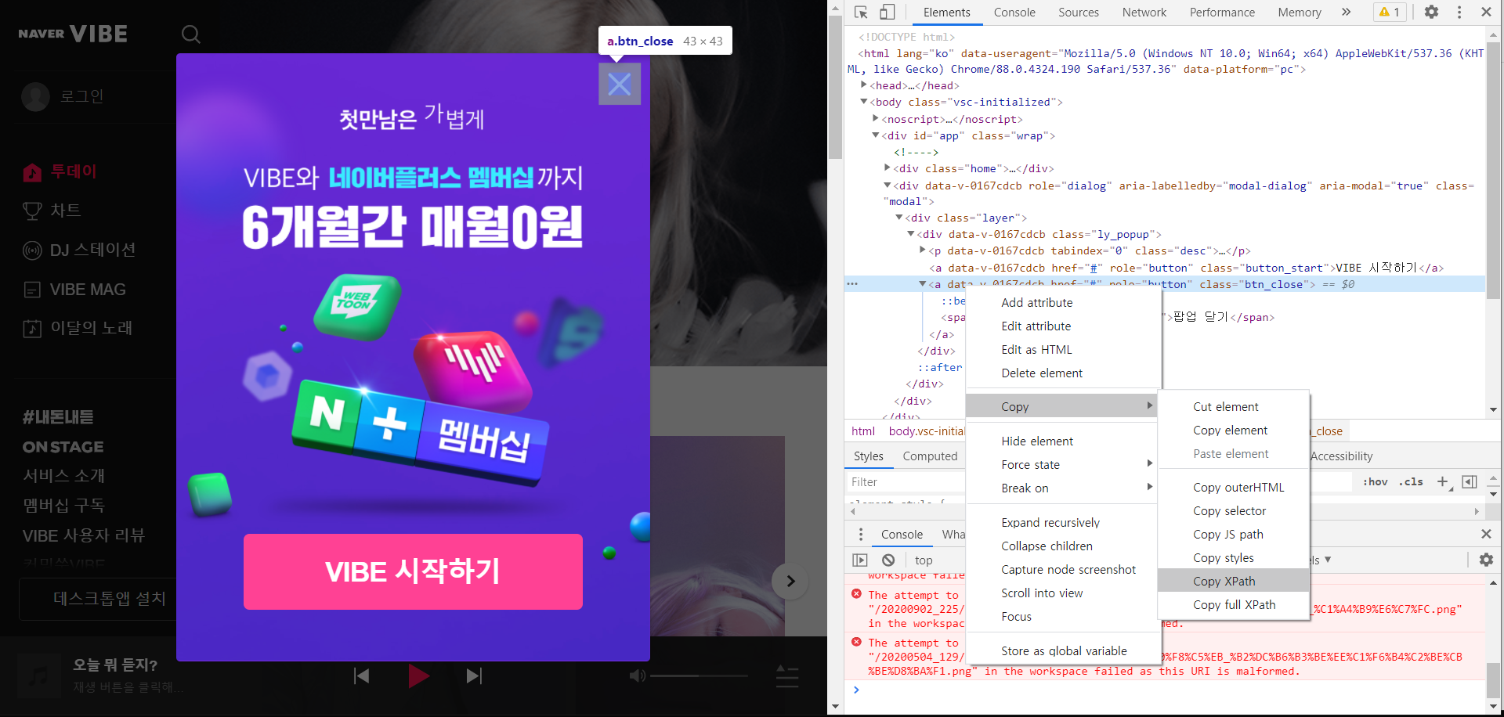Viewport: 1504px width, 717px height.
Task: Add a new style rule plus icon
Action: 1443,482
